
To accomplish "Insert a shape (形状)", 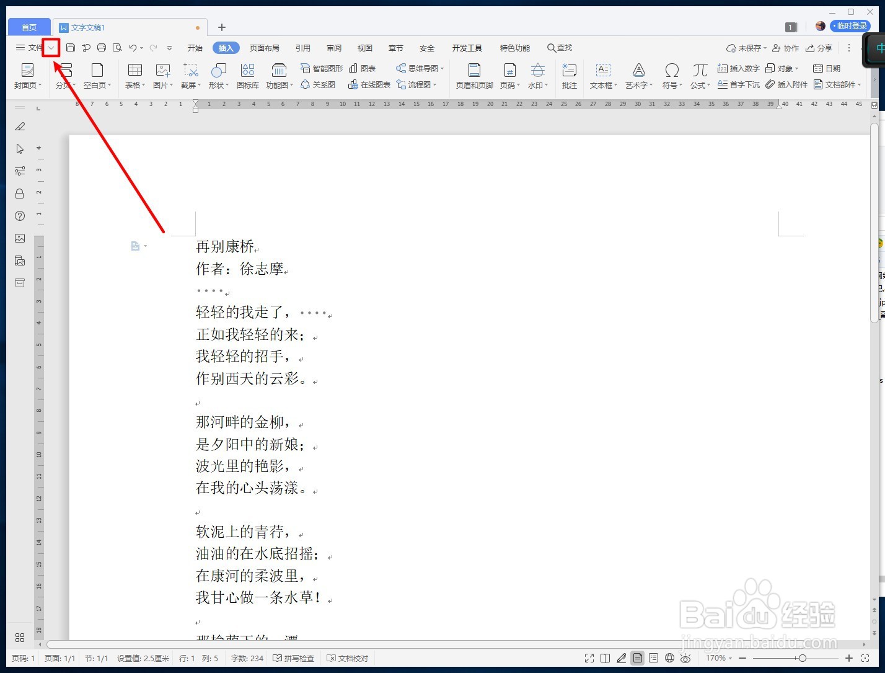I will click(x=217, y=74).
